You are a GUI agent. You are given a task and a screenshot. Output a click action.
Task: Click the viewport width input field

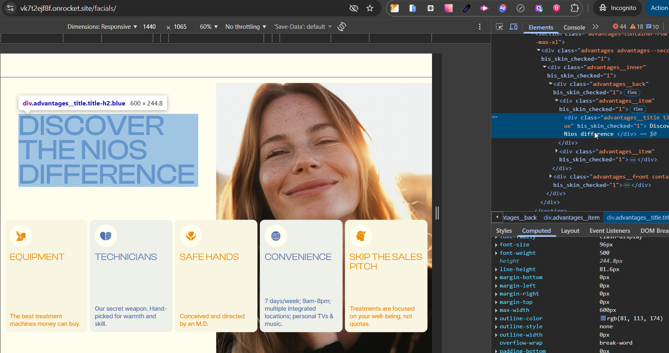(149, 27)
